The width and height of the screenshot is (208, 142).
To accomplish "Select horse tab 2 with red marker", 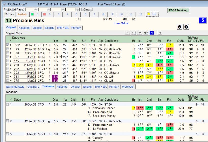I will coord(47,14).
